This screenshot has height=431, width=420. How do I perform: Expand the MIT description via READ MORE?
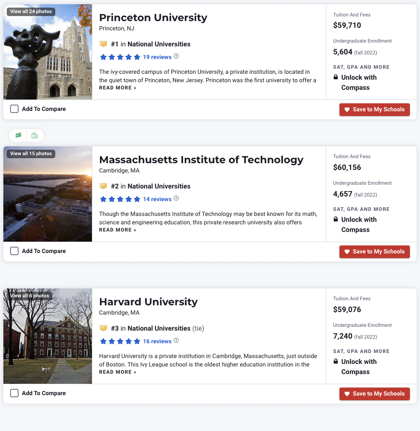118,230
